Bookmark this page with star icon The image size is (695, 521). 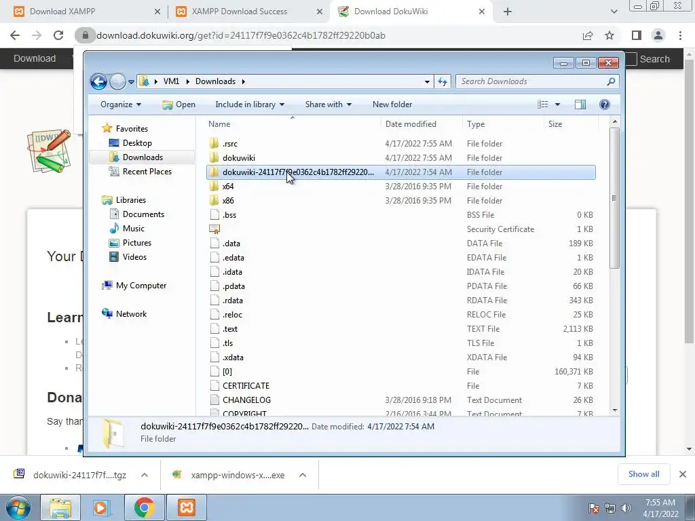click(x=609, y=35)
